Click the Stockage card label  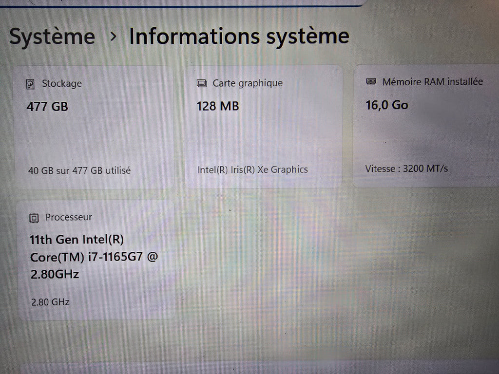(x=62, y=84)
